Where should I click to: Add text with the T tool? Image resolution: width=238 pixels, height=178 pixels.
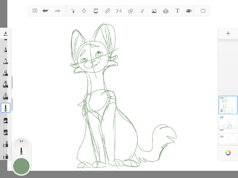178,11
